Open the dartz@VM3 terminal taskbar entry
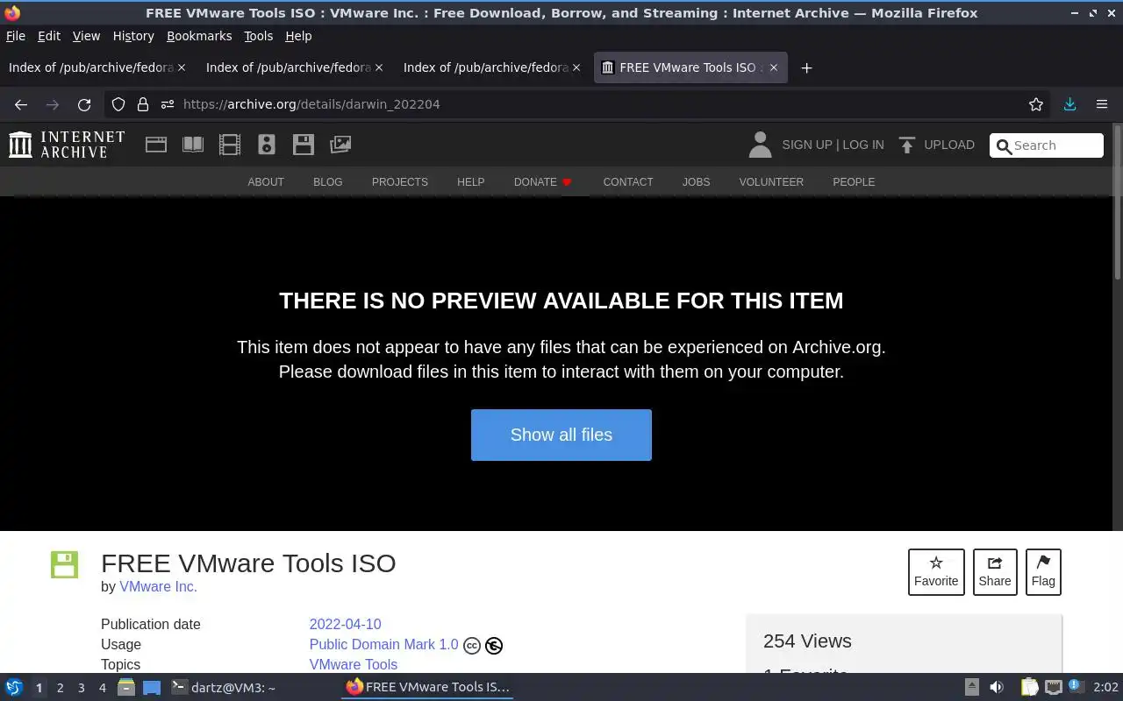Viewport: 1123px width, 701px height. pos(224,688)
